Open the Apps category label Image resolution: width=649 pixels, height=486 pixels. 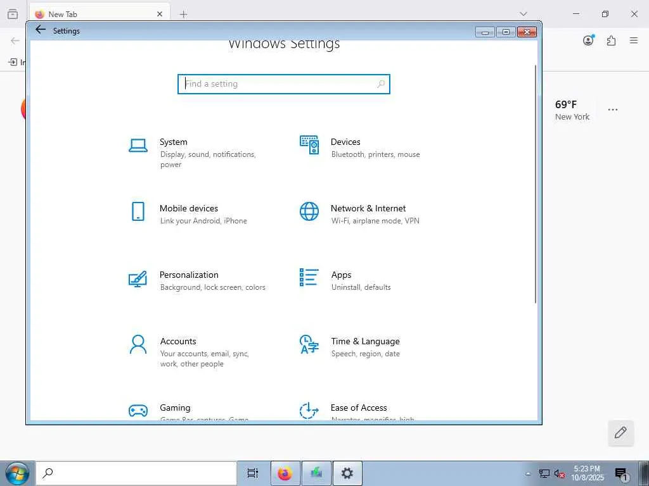341,275
